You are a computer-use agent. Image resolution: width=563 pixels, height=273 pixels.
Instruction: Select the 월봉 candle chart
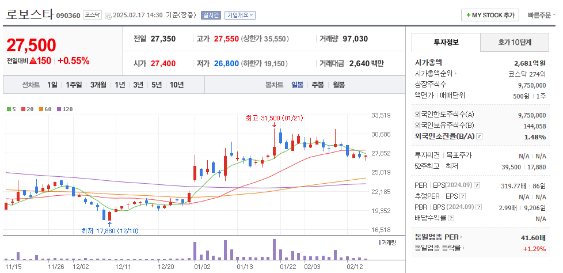click(338, 85)
